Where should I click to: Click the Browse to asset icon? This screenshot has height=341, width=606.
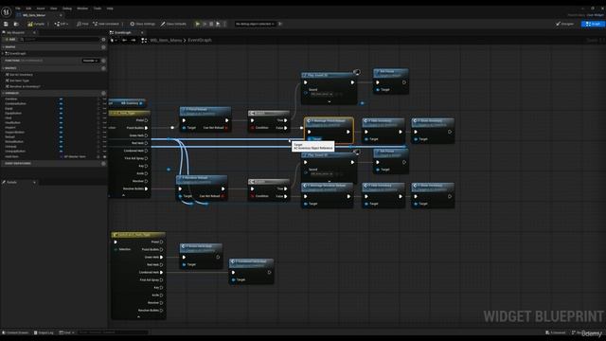[16, 24]
